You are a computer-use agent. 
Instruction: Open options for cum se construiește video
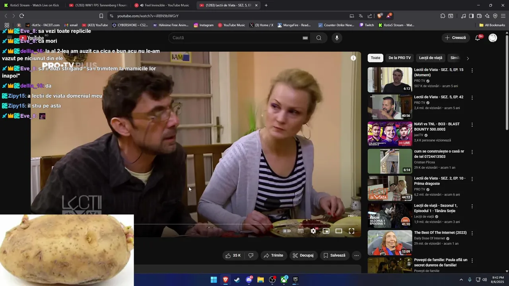point(472,152)
